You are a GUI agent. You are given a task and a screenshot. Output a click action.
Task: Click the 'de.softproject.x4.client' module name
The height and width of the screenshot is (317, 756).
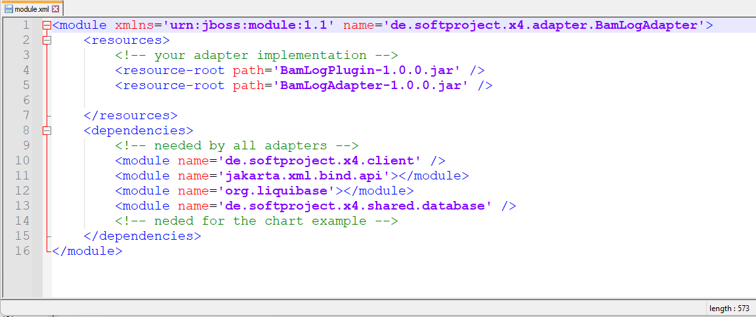coord(320,160)
